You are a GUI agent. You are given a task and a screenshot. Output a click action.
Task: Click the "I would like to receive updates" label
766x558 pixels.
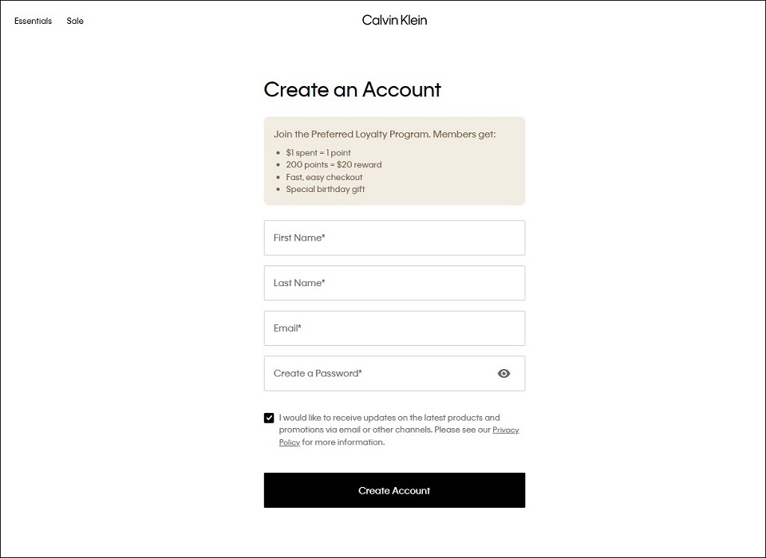click(x=345, y=418)
